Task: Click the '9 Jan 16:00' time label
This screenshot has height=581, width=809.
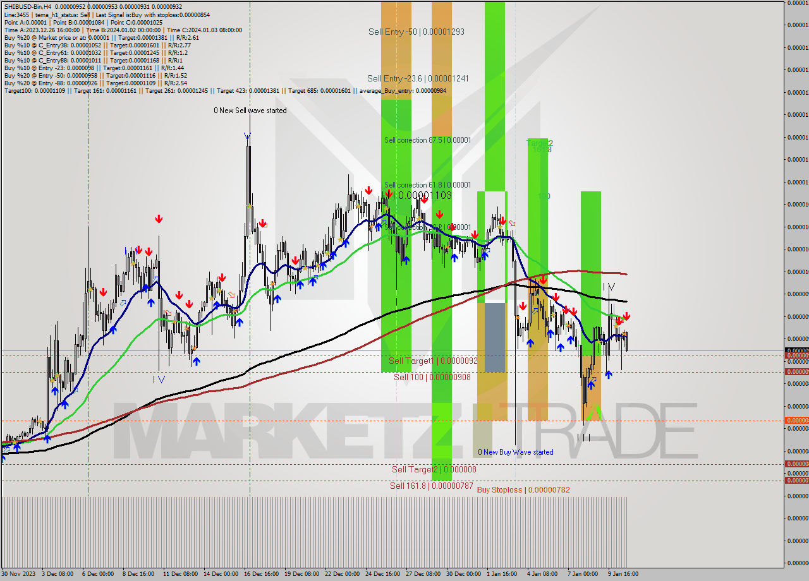Action: (x=623, y=574)
